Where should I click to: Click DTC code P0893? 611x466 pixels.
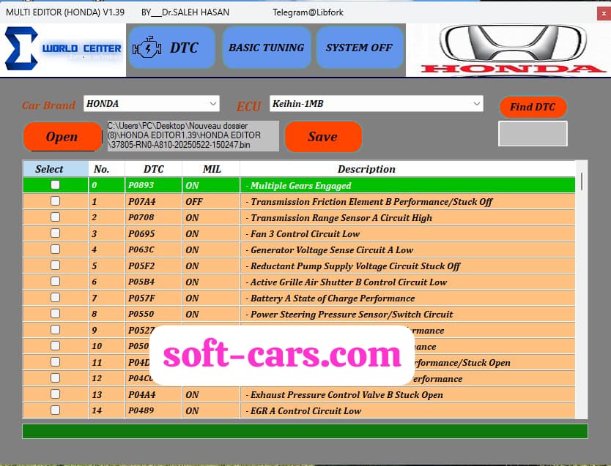coord(141,185)
